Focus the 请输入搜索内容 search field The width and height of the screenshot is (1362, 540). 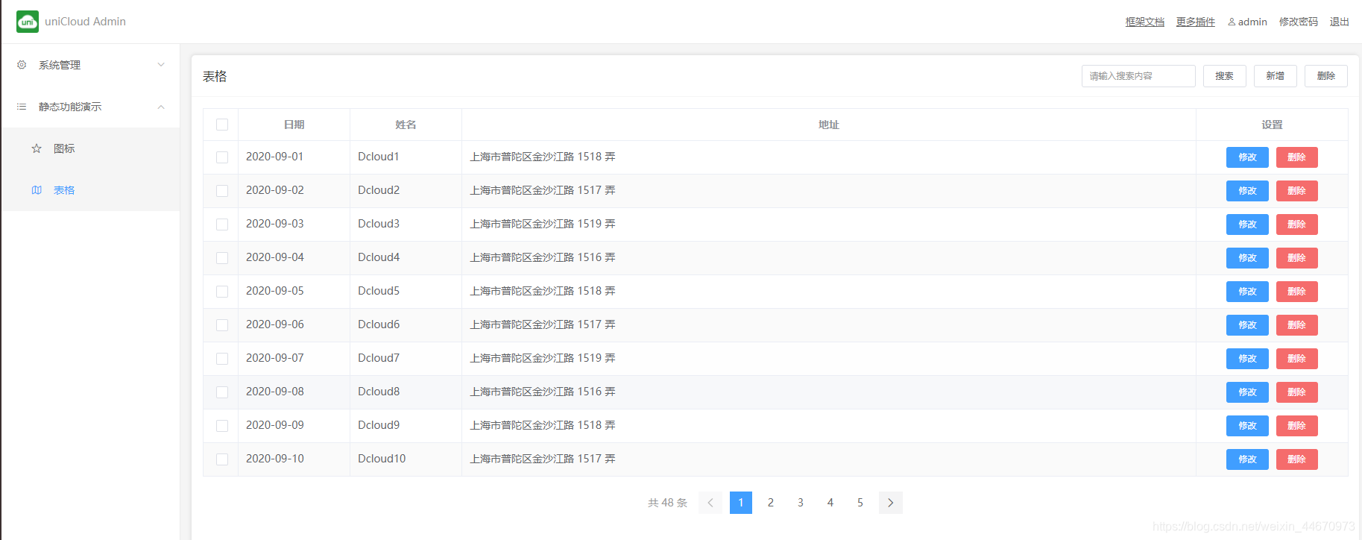click(1138, 76)
